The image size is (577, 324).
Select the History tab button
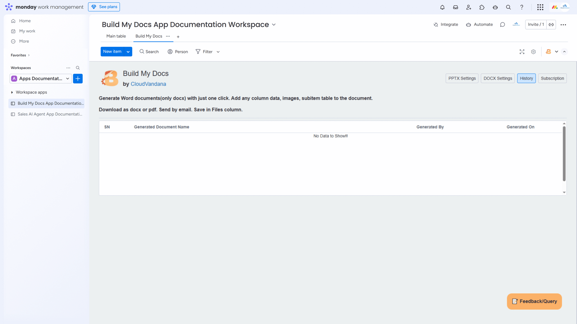pyautogui.click(x=526, y=78)
